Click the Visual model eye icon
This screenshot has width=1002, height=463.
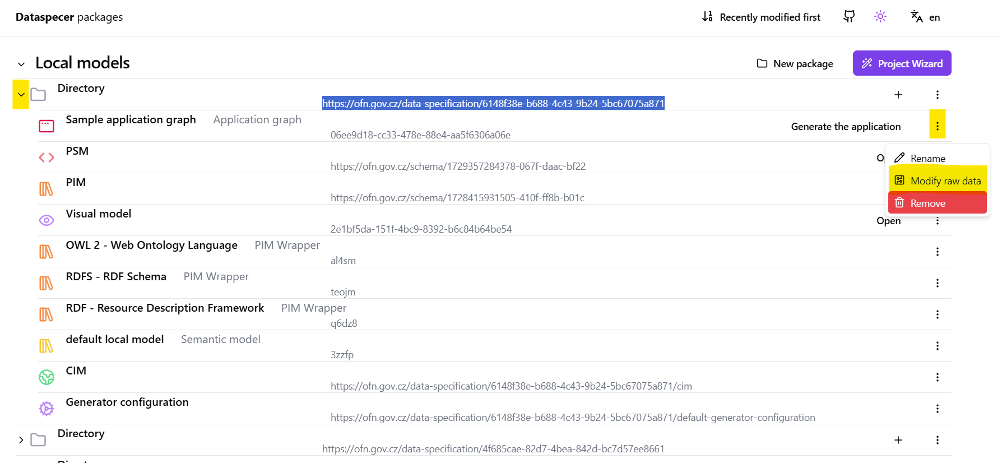point(47,220)
